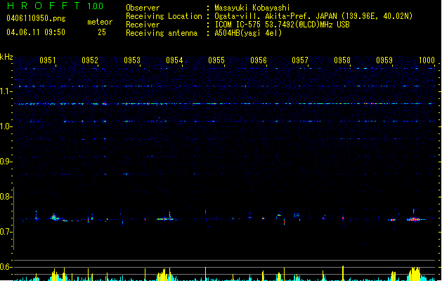442x281 pixels.
Task: Click the 0.7 kHz axis label
Action: pyautogui.click(x=6, y=232)
